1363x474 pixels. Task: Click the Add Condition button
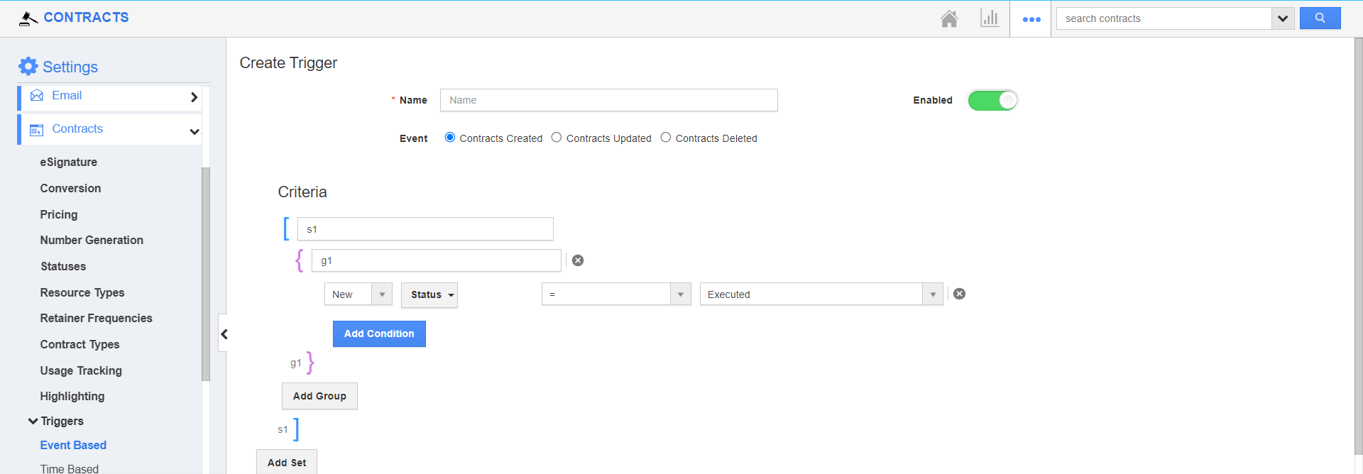click(379, 334)
